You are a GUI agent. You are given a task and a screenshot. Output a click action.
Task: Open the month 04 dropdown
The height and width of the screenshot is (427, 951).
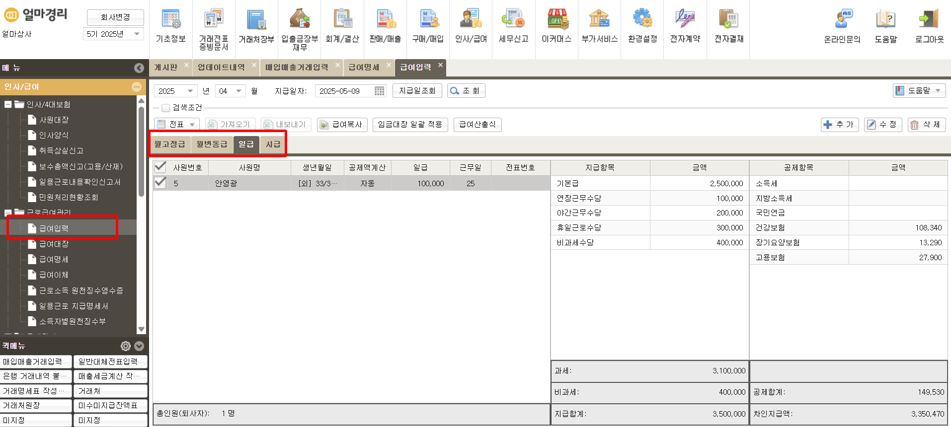[x=231, y=91]
